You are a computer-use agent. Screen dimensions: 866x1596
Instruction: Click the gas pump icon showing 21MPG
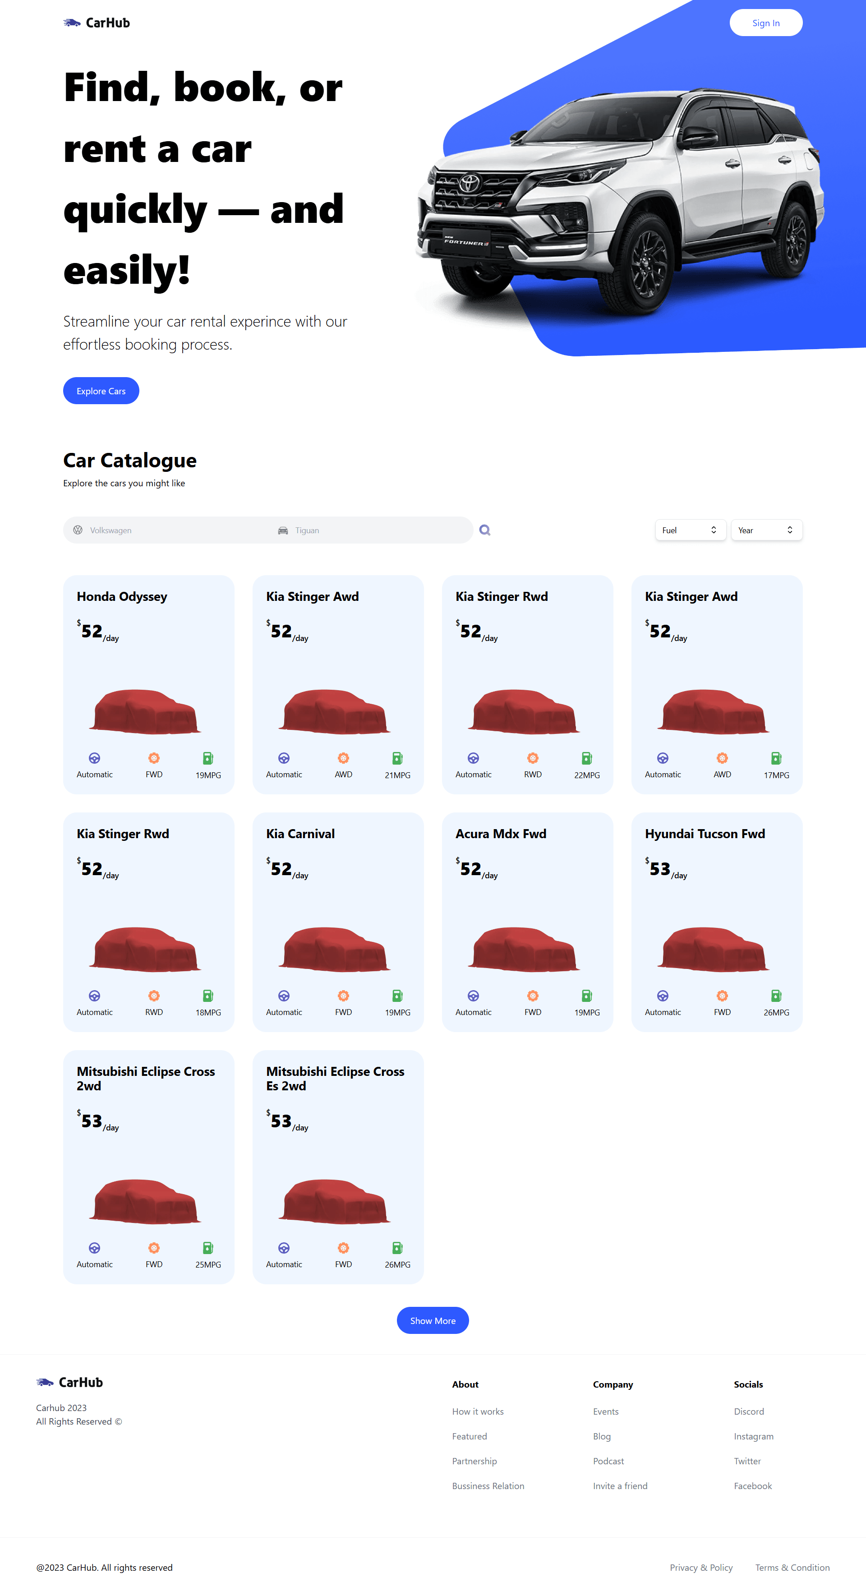coord(398,758)
